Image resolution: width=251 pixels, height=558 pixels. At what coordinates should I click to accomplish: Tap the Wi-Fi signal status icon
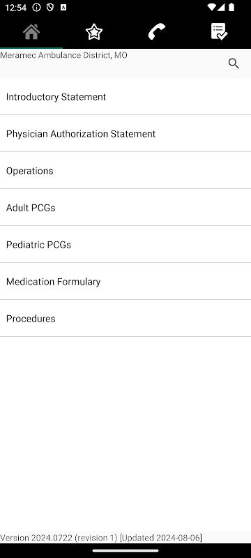212,7
